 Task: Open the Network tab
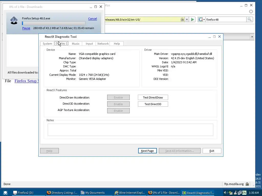[x=103, y=43]
